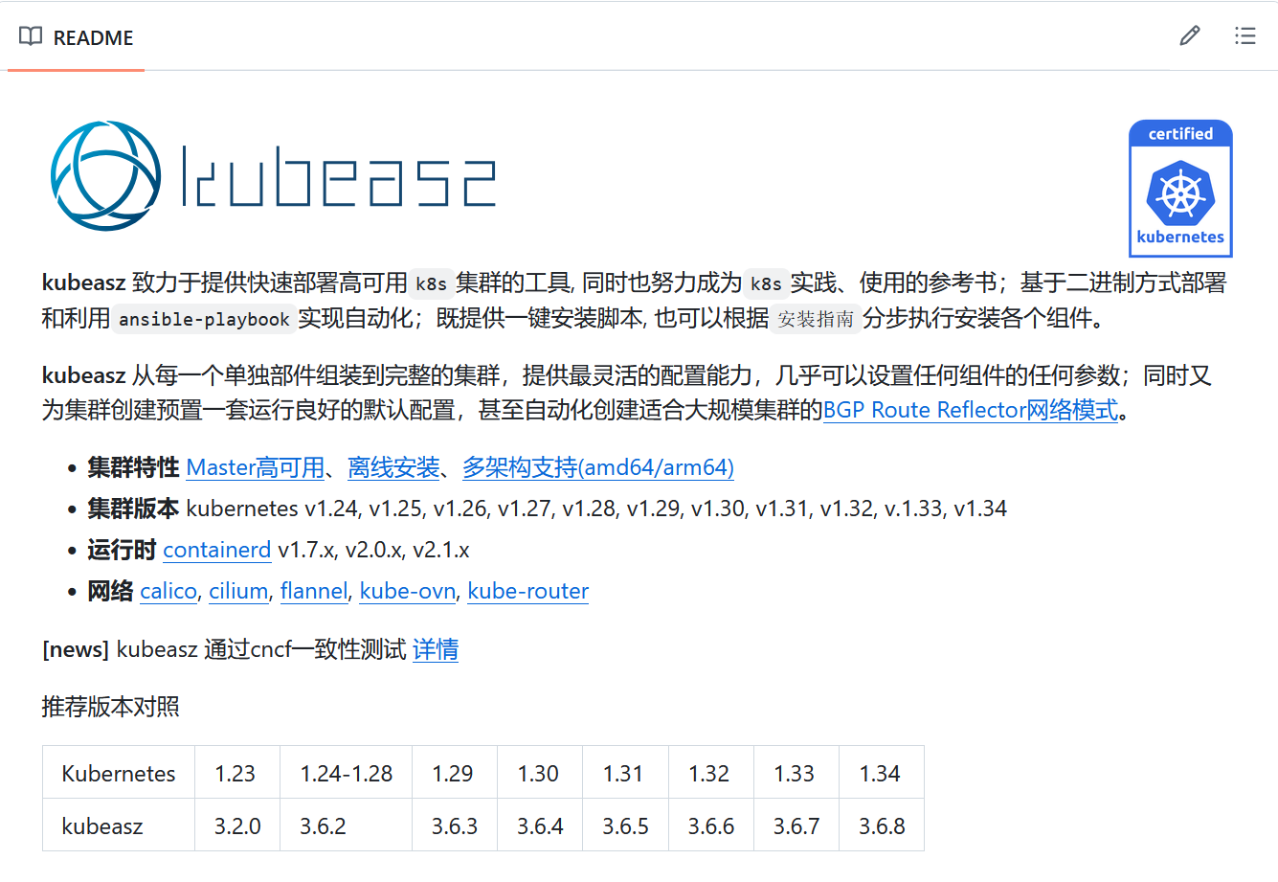Open the README tab
The width and height of the screenshot is (1278, 882).
coord(77,37)
